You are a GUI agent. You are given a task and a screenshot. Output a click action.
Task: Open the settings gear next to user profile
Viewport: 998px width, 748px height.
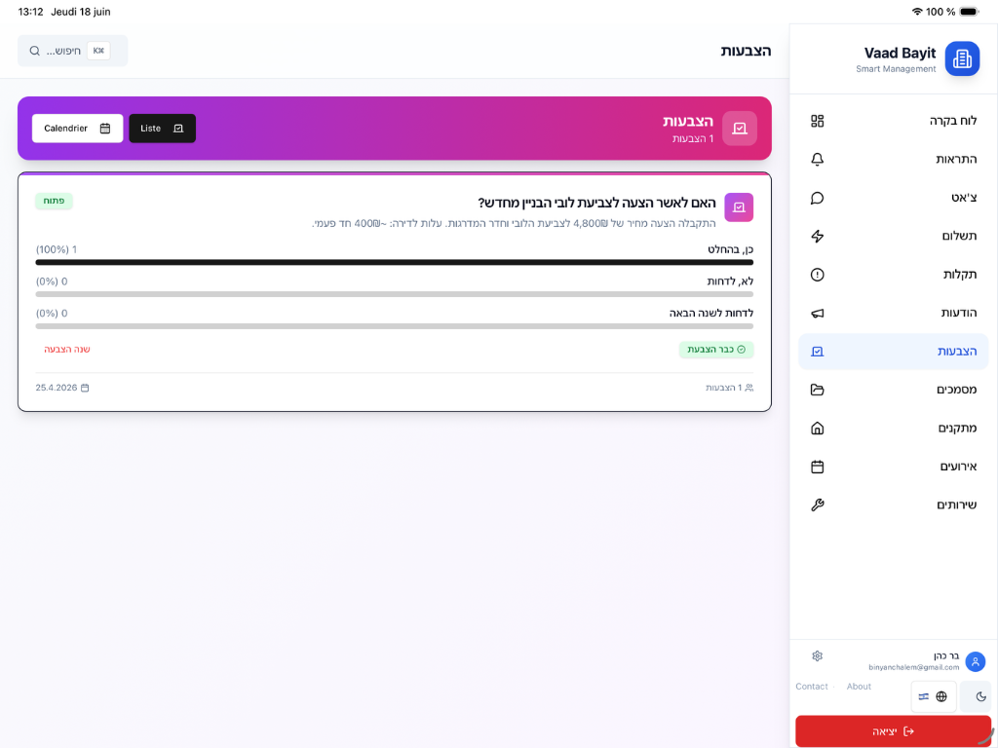coord(818,655)
